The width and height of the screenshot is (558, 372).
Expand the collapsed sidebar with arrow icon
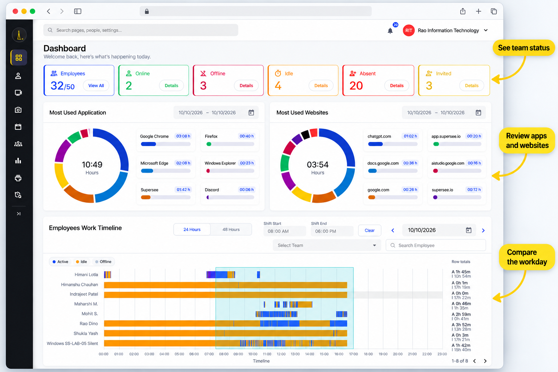[19, 214]
